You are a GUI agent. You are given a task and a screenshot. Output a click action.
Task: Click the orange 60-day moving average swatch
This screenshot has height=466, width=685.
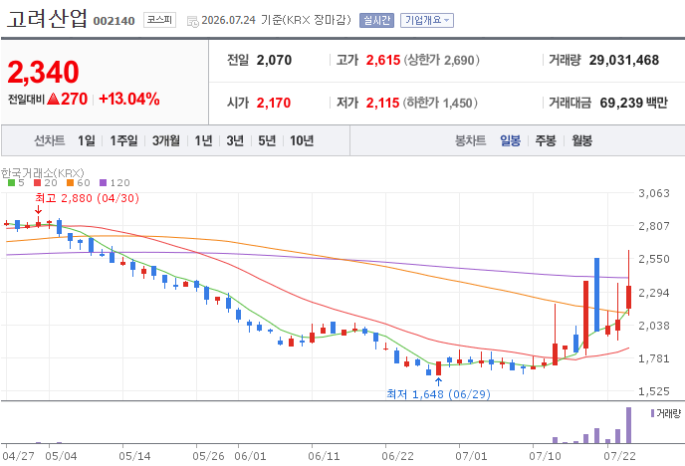pos(71,182)
